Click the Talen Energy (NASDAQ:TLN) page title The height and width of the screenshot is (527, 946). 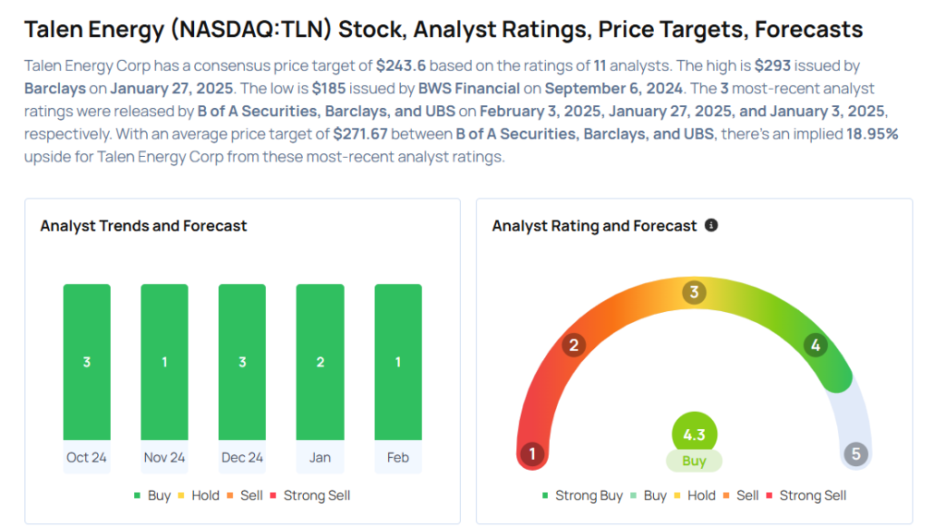[443, 29]
